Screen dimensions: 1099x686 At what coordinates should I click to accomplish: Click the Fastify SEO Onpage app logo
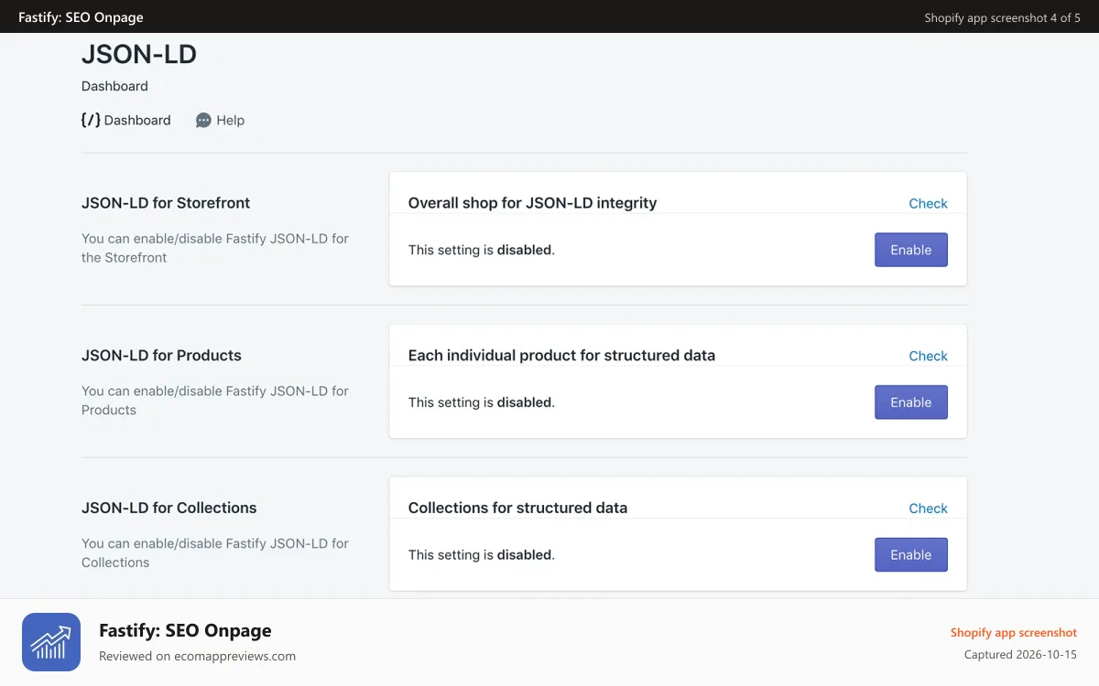(51, 642)
